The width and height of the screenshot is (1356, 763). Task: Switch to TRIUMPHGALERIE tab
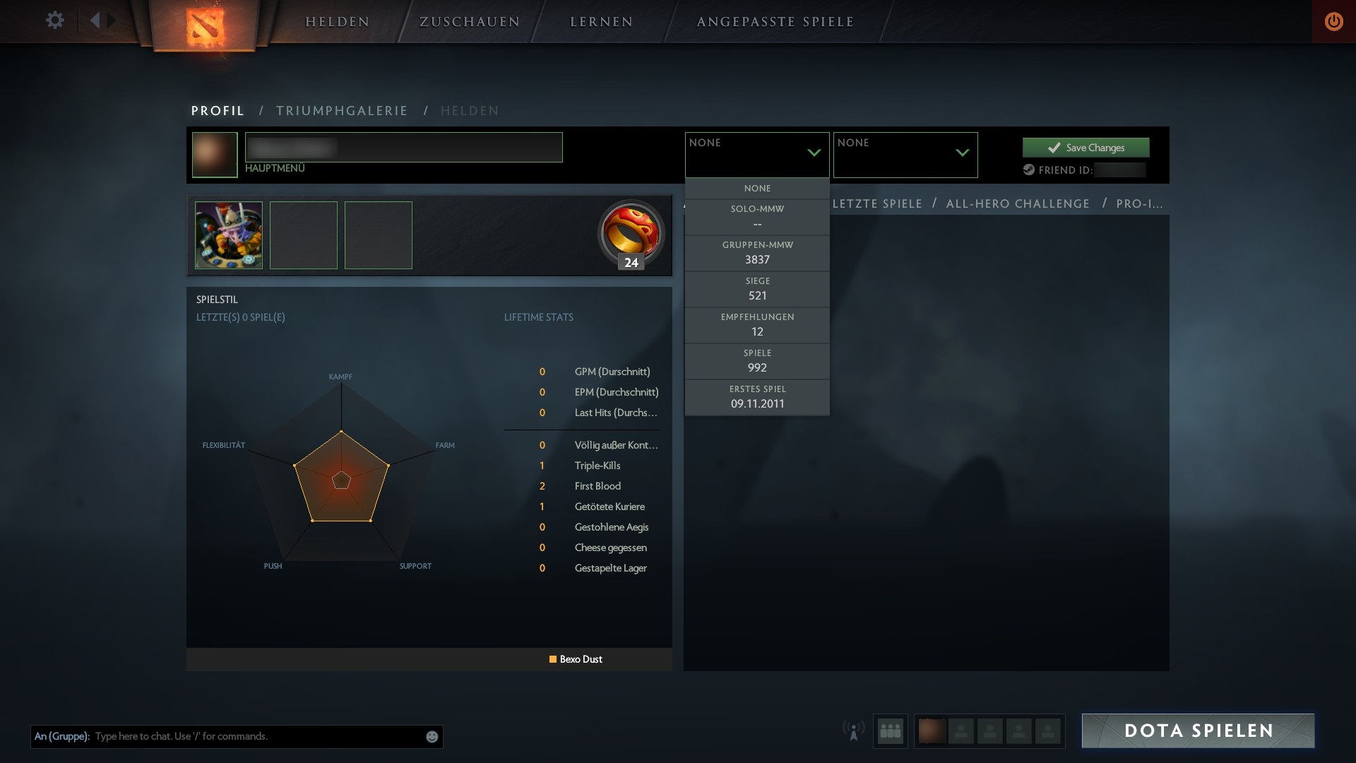341,111
